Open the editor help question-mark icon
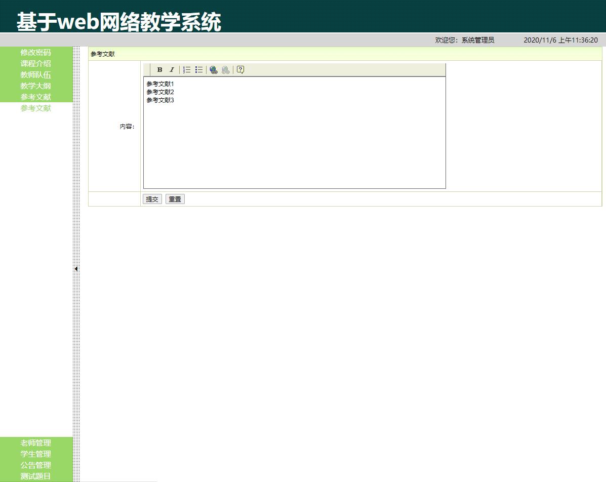This screenshot has width=606, height=482. (x=240, y=69)
